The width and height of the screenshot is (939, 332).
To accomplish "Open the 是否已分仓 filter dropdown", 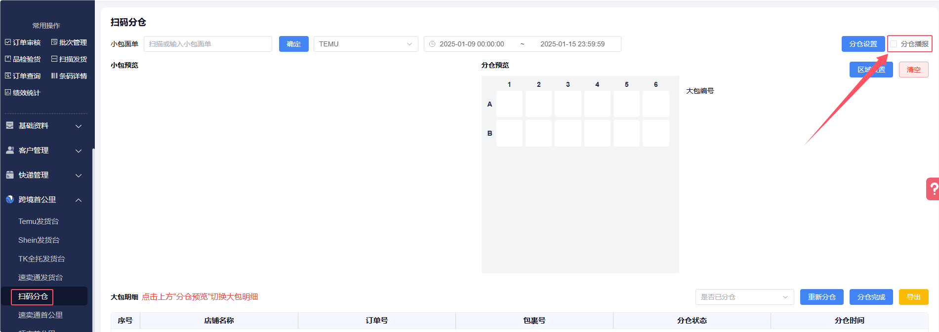I will coord(745,297).
